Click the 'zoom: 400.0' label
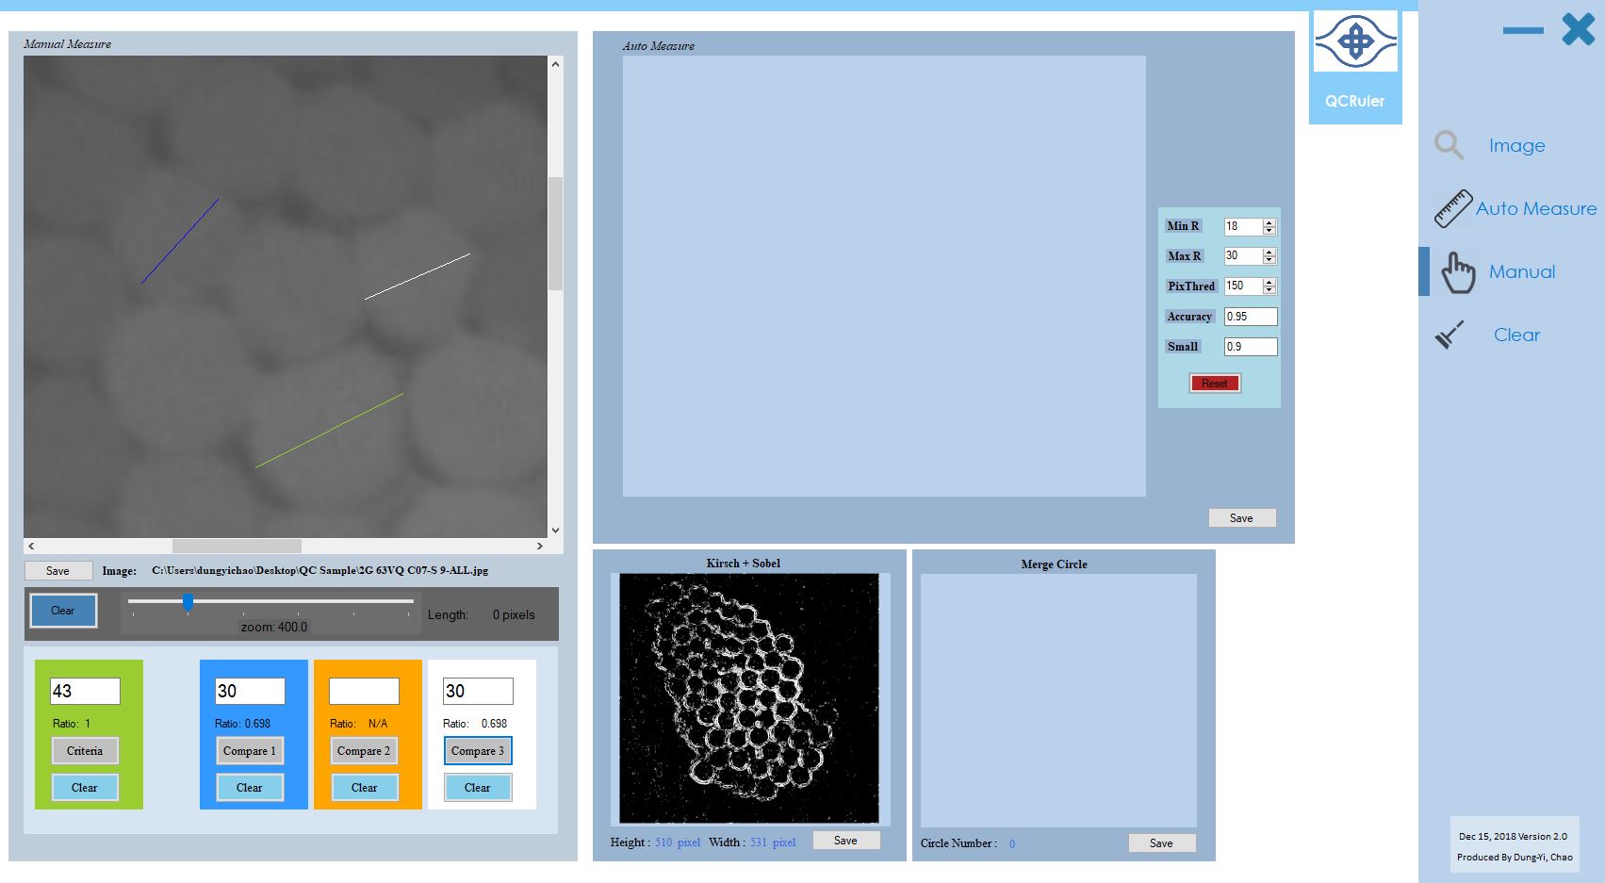Image resolution: width=1605 pixels, height=883 pixels. (x=274, y=627)
